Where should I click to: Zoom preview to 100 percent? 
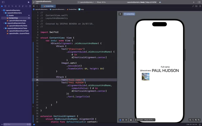pyautogui.click(x=193, y=120)
